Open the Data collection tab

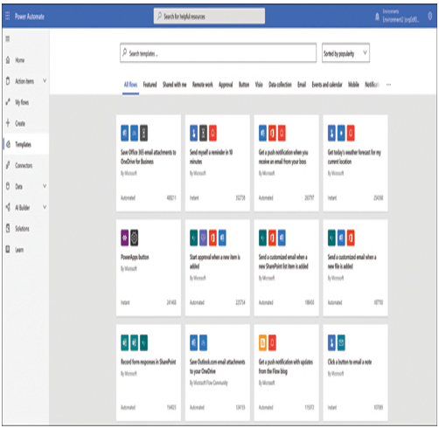coord(280,85)
